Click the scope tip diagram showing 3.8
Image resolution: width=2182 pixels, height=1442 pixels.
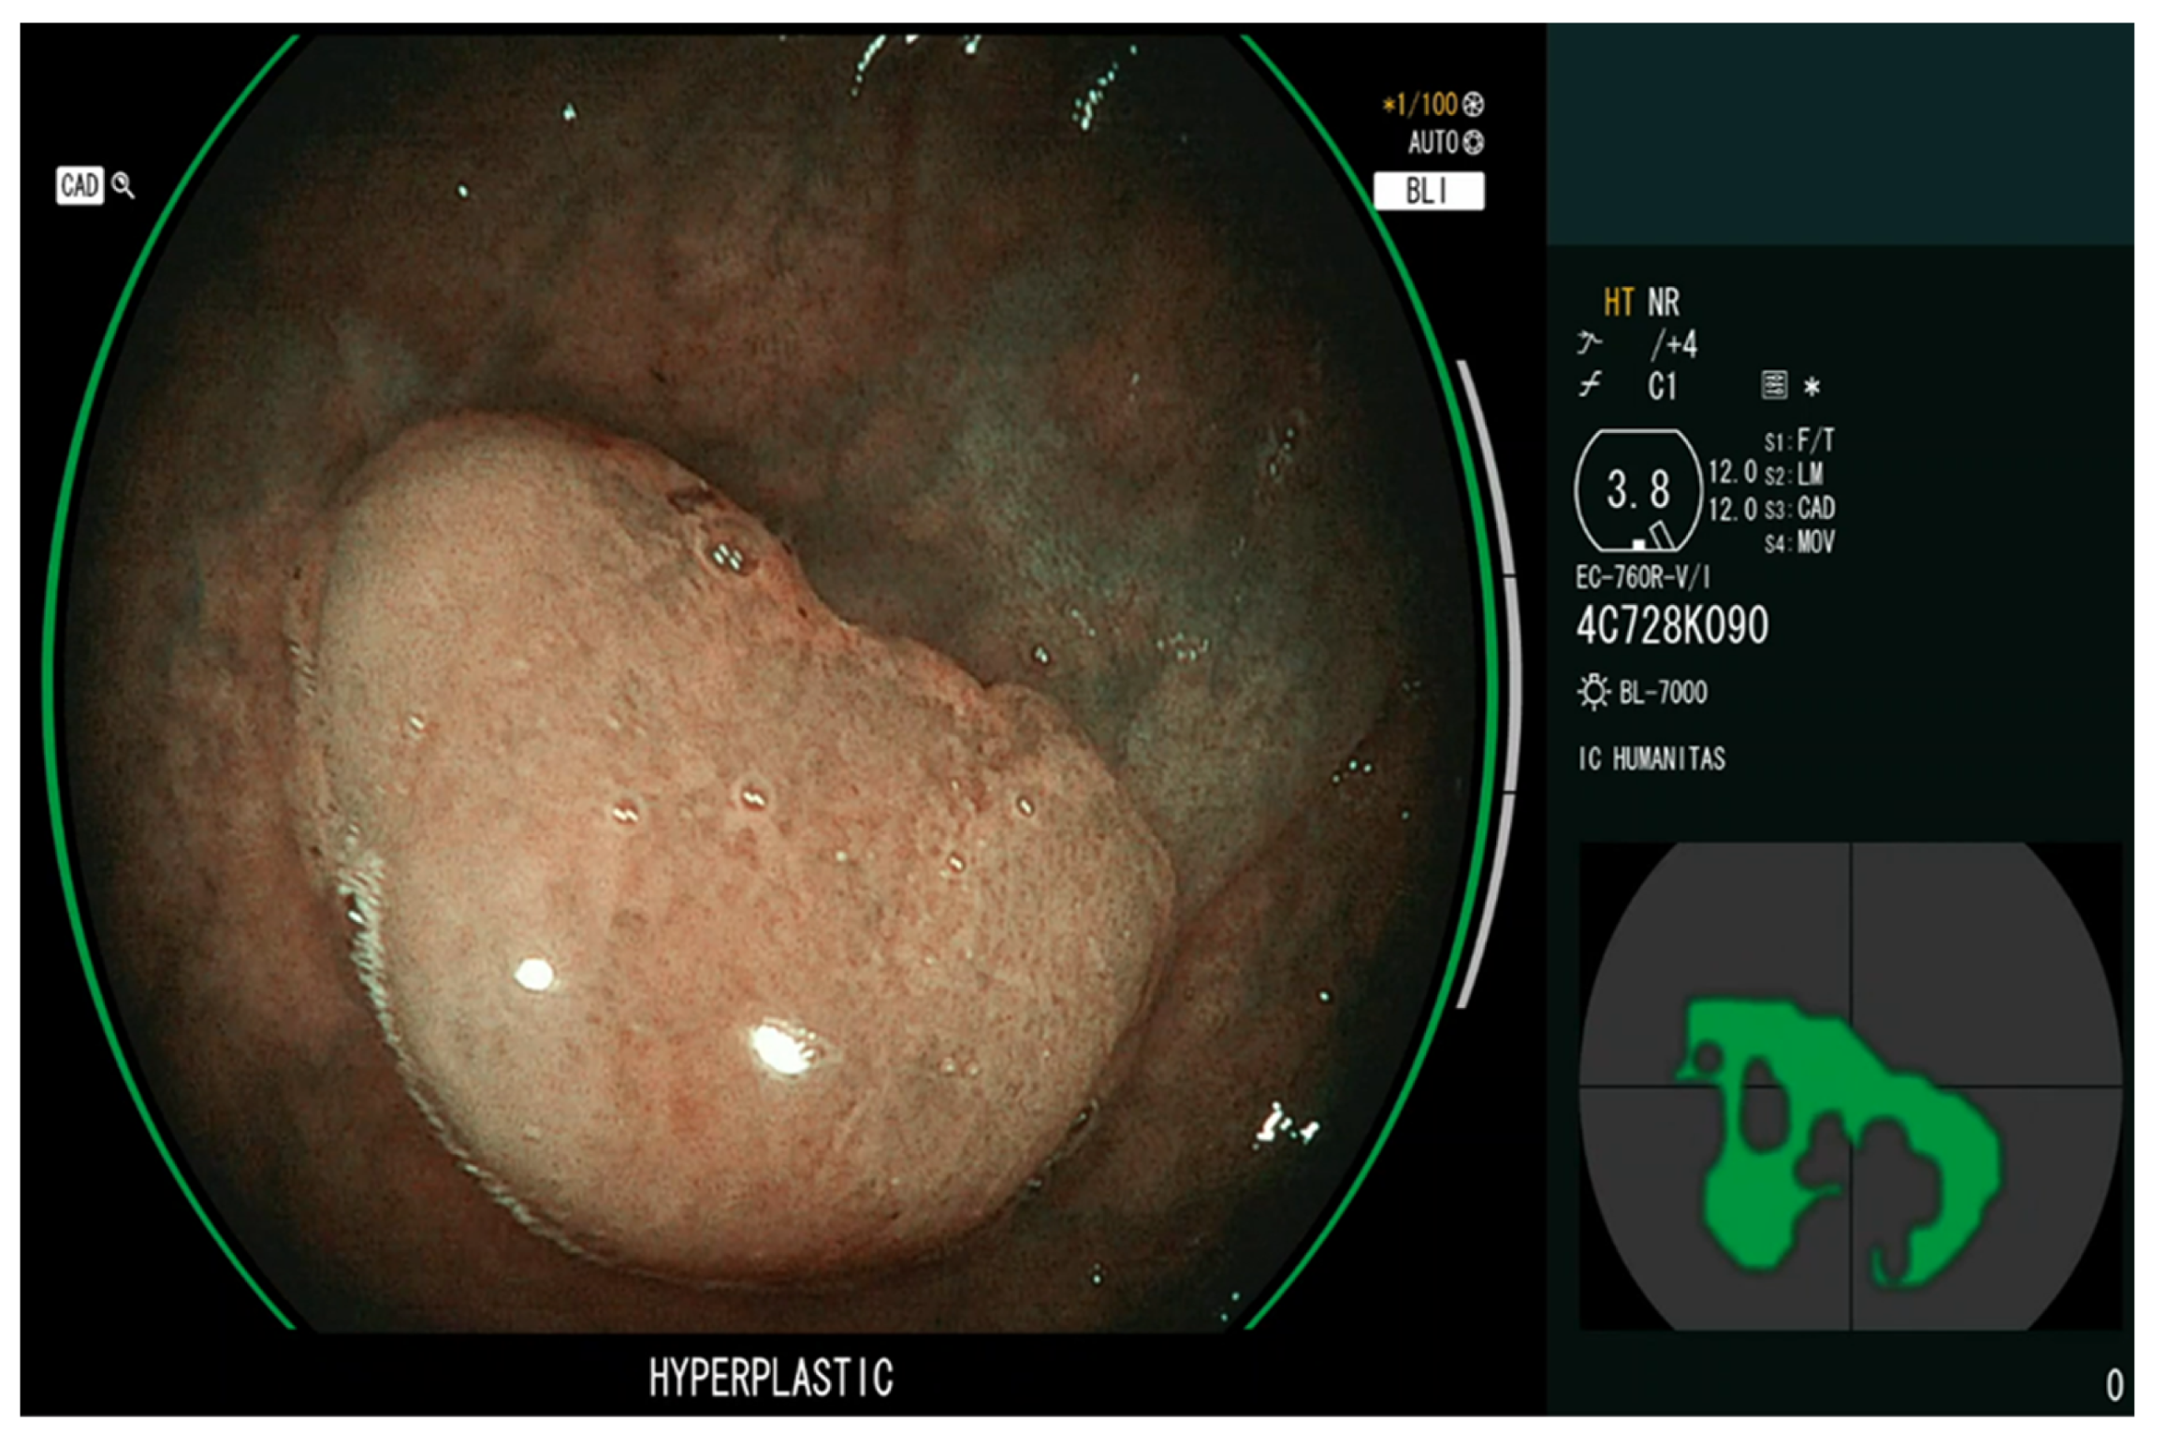click(x=1637, y=490)
